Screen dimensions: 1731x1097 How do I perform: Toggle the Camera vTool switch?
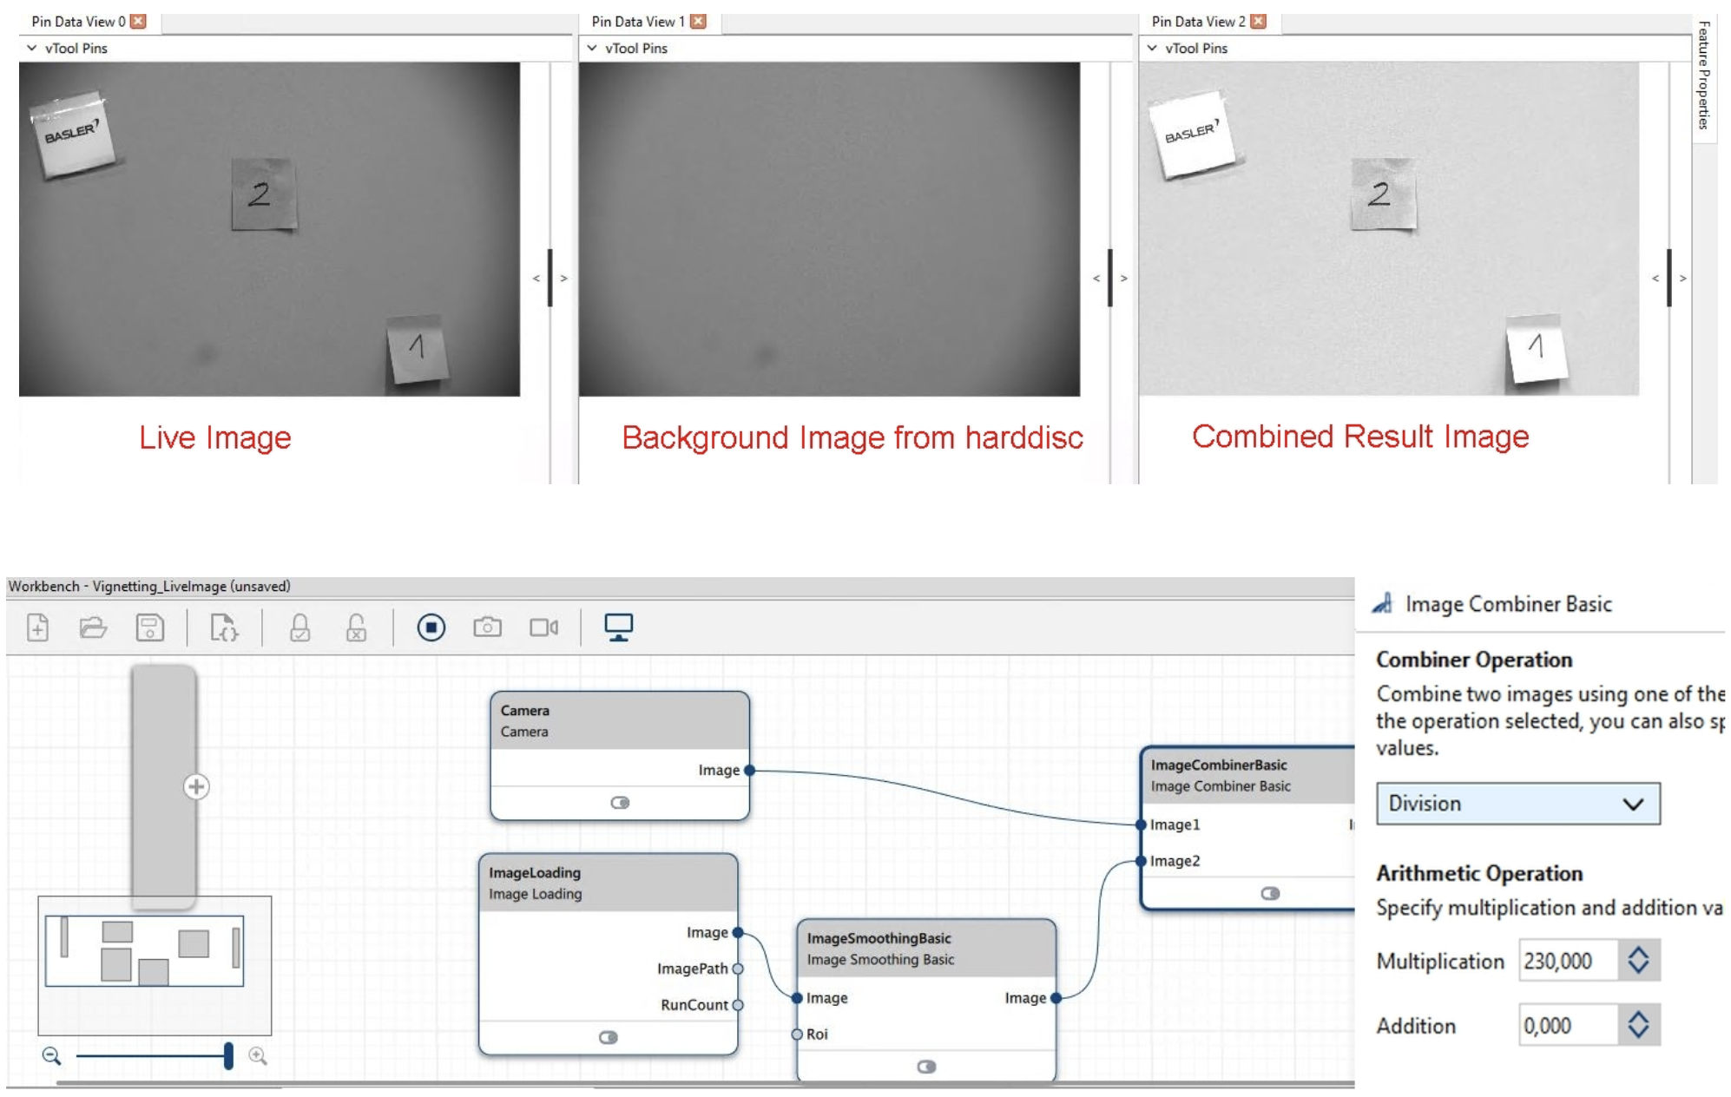point(620,803)
